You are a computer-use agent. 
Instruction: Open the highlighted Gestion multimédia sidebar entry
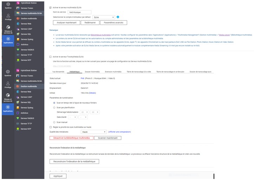point(29,86)
